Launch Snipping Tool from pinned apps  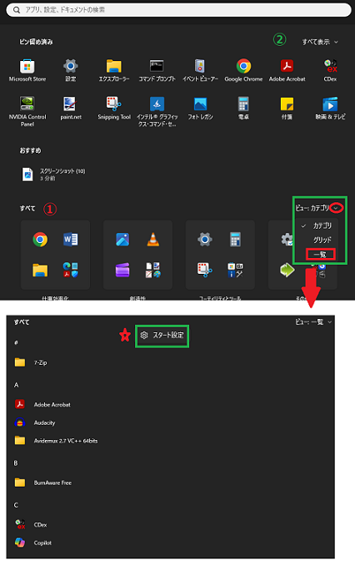tap(114, 108)
